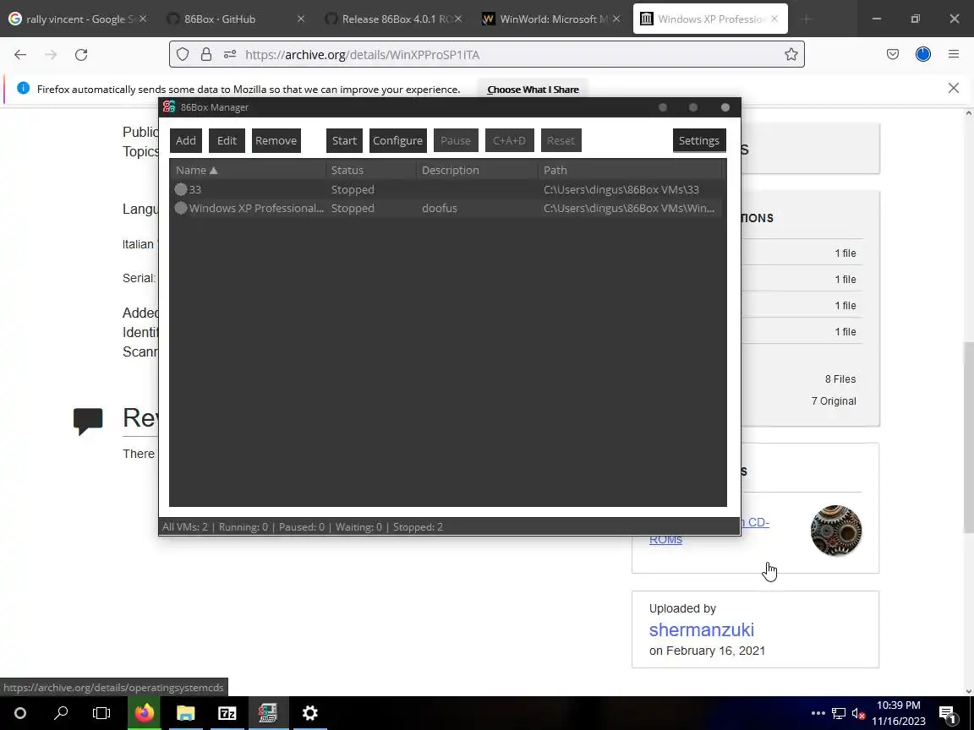Click the reviews speech bubble icon

88,421
